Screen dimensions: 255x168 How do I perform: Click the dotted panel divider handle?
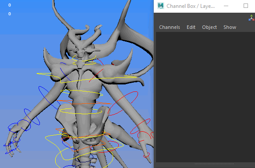(214, 164)
